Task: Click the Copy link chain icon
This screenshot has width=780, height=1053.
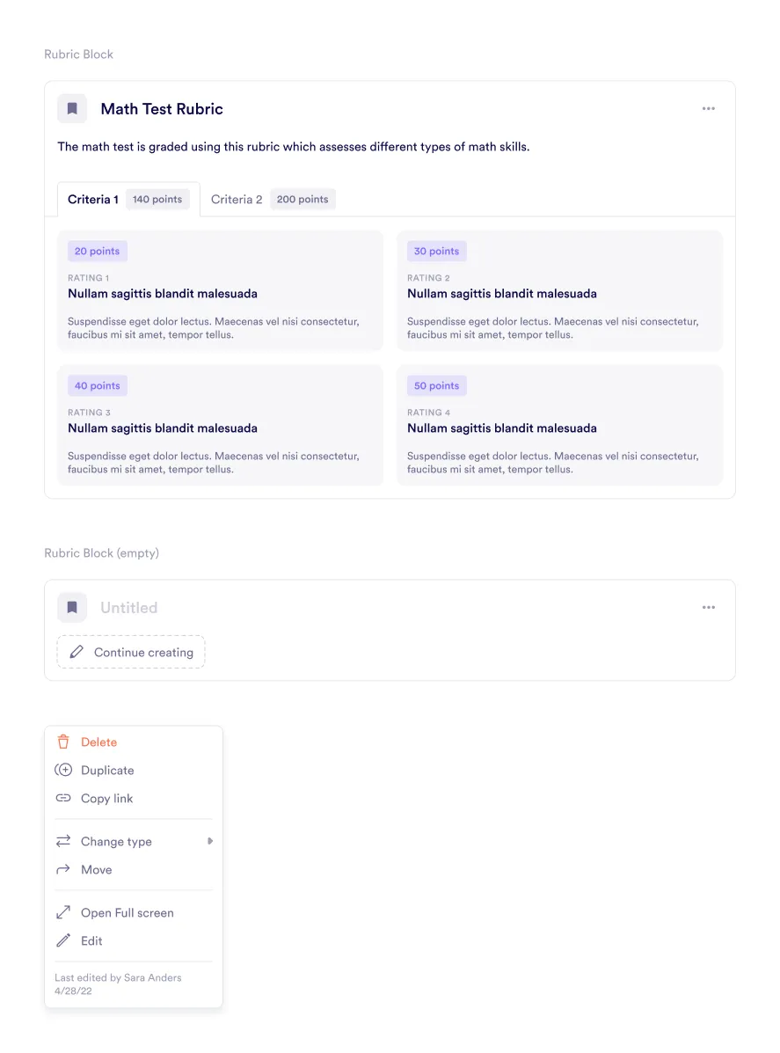Action: tap(63, 799)
